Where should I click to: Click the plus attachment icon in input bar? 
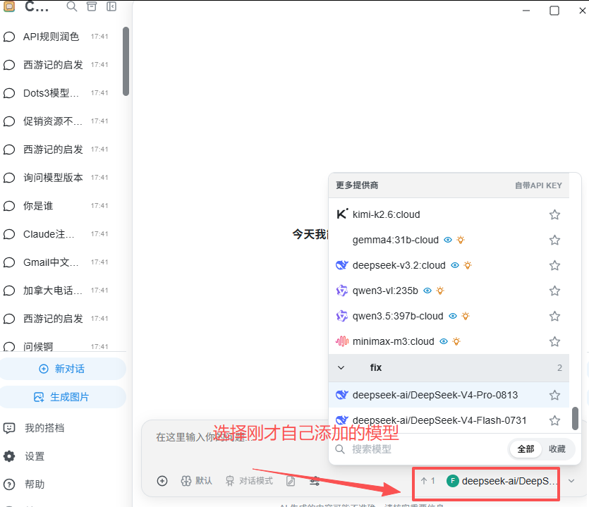point(162,481)
